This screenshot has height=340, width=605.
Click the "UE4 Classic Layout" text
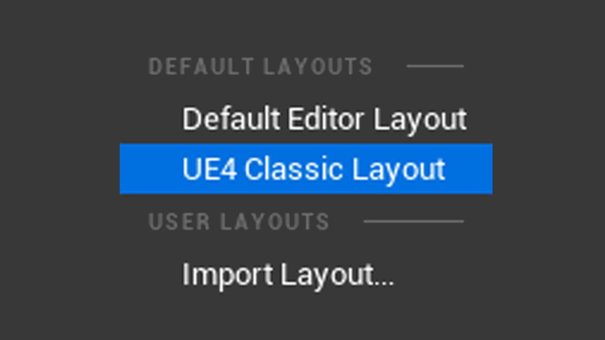coord(313,169)
